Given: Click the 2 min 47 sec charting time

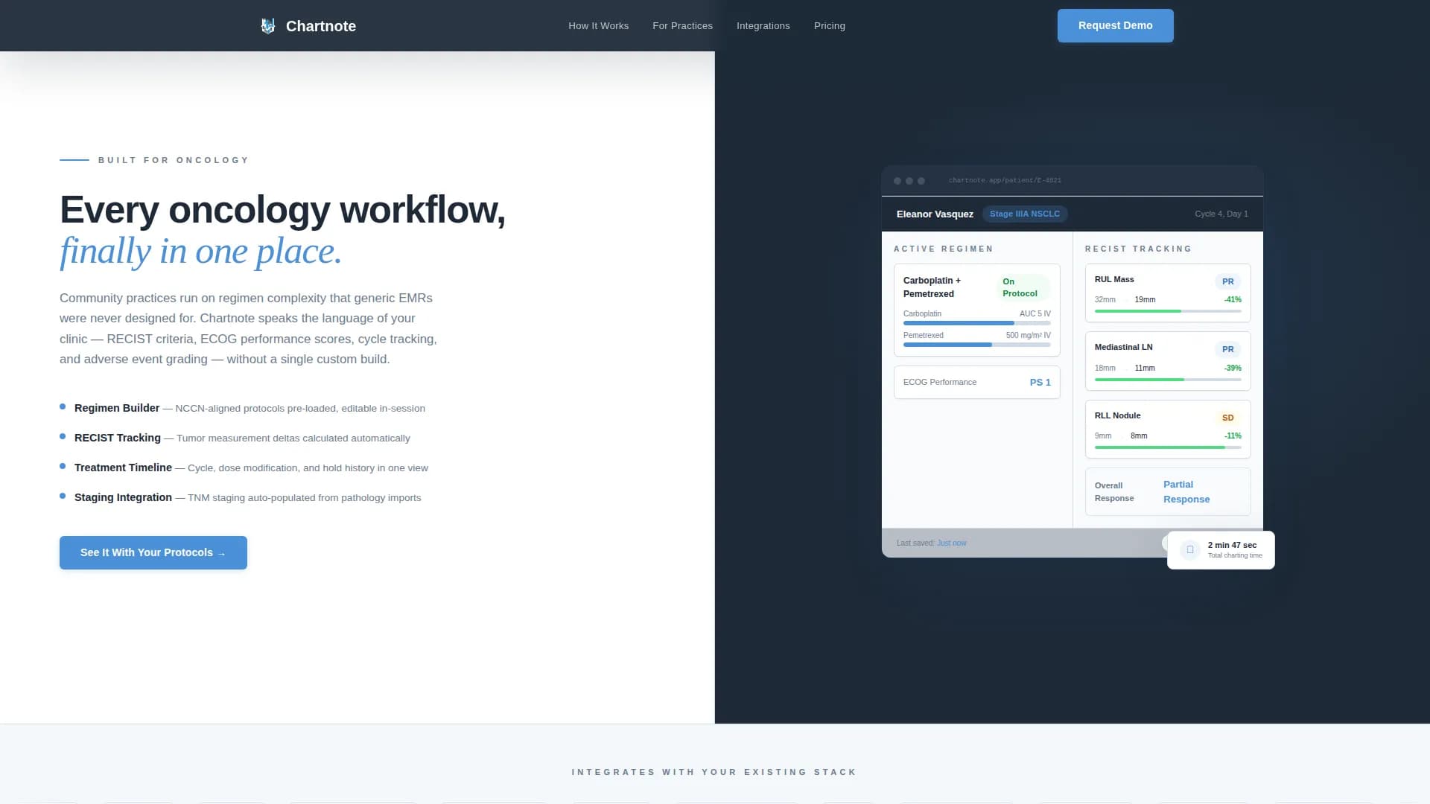Looking at the screenshot, I should click(1232, 546).
